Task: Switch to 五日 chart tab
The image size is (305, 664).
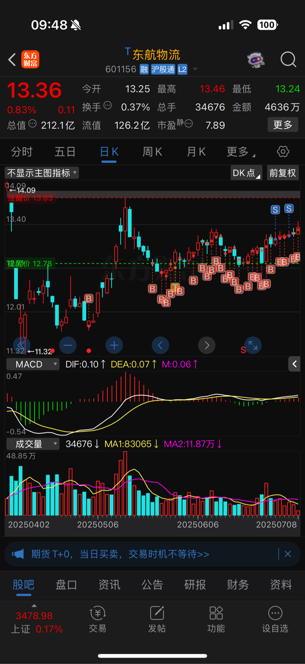Action: pos(65,152)
